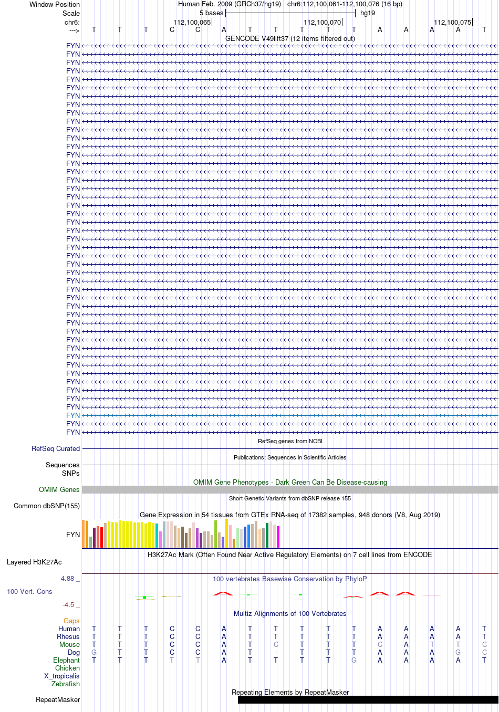Click the RefSeq Curated track label
Image resolution: width=499 pixels, height=712 pixels.
(x=56, y=448)
